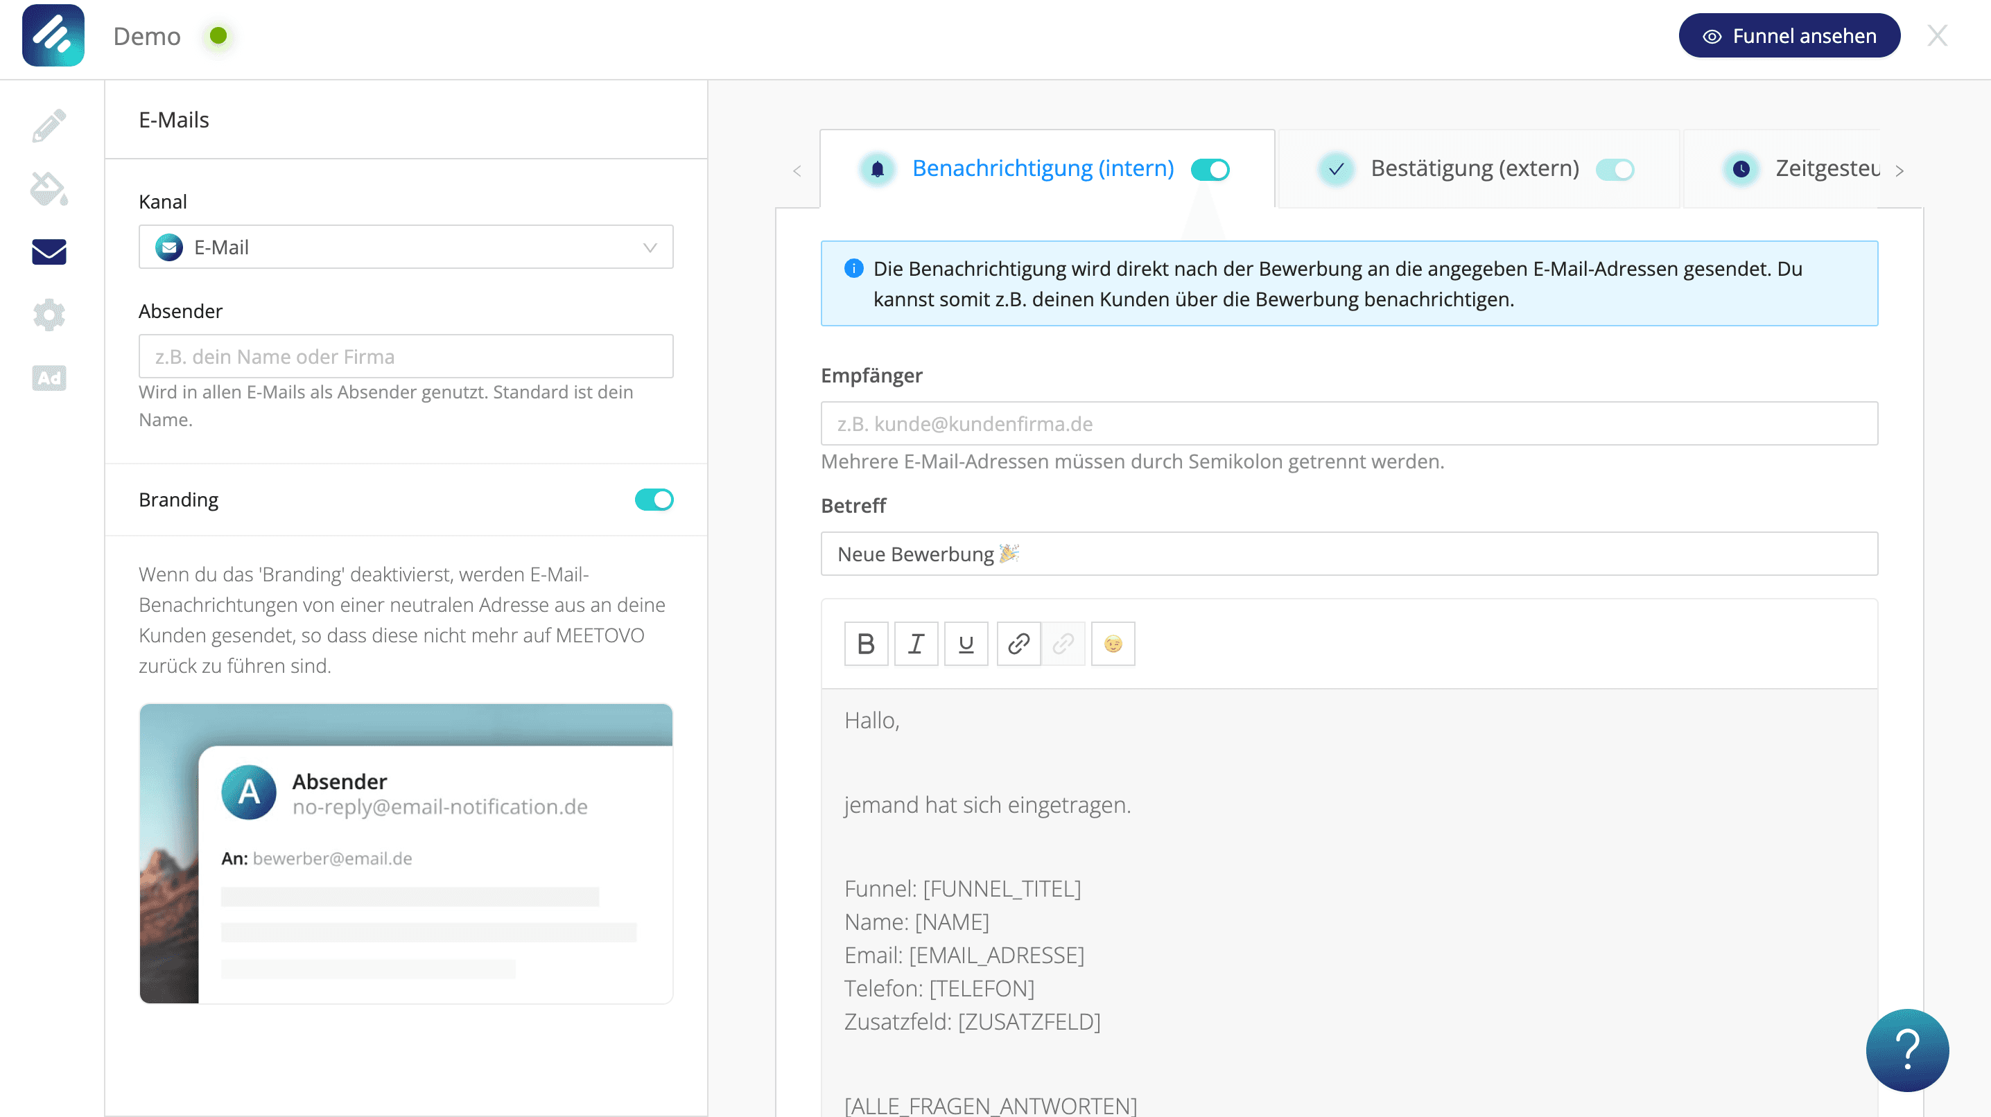The height and width of the screenshot is (1117, 1991).
Task: Open the paint bucket design section
Action: point(49,188)
